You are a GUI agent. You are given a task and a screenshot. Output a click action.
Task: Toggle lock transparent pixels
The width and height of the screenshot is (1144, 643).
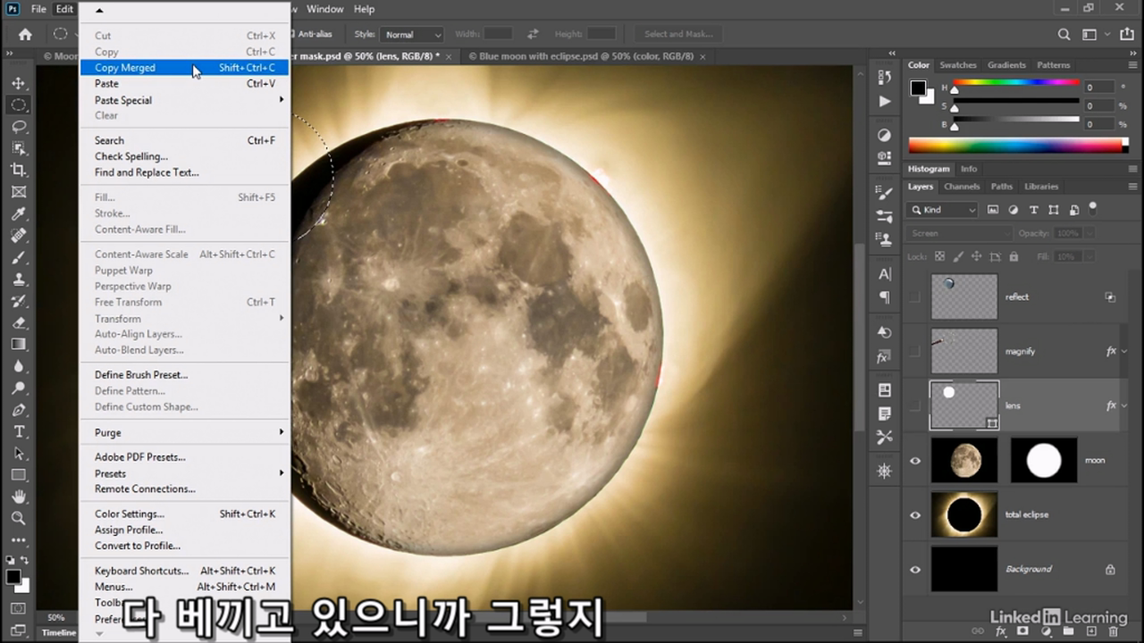(x=938, y=256)
